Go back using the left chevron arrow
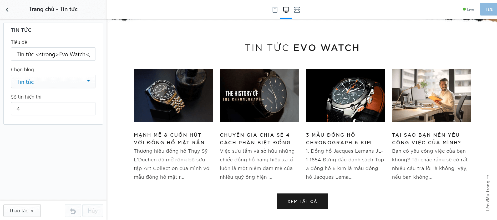 point(7,10)
